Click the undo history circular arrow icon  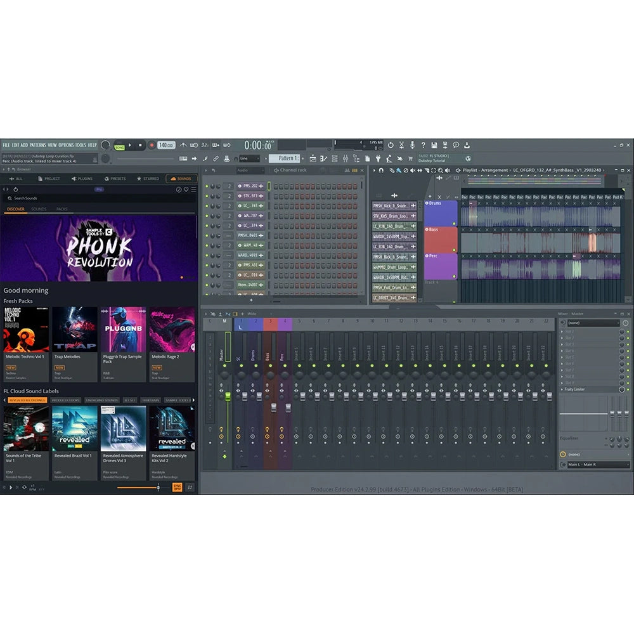coord(391,145)
